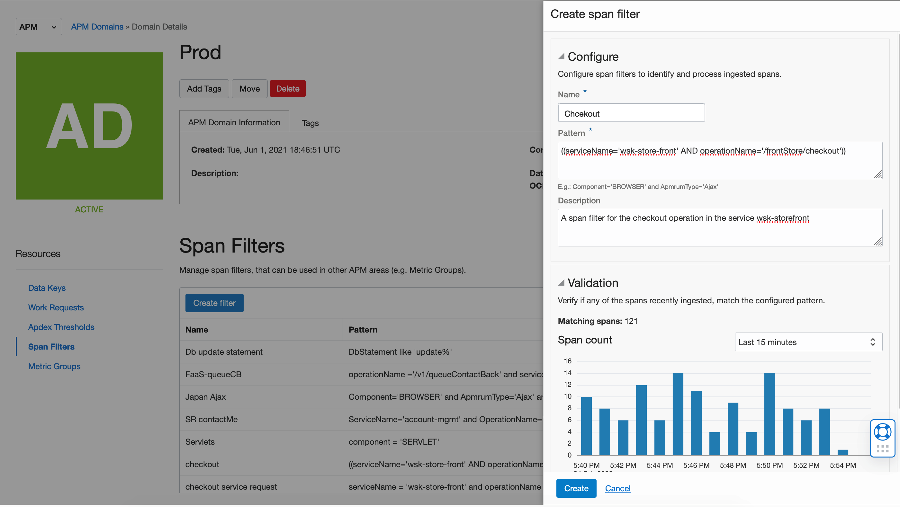The height and width of the screenshot is (507, 900).
Task: Open the APM Domains breadcrumb link
Action: pyautogui.click(x=97, y=26)
